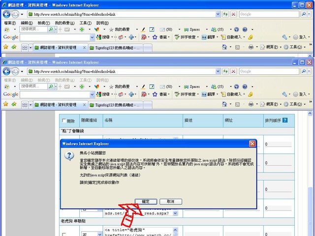Click Add to Favorites icon in front window
Viewport: 315px width, 236px height.
14,104
